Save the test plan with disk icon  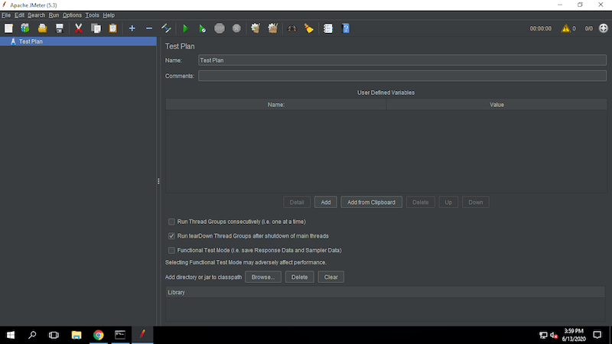pos(60,28)
